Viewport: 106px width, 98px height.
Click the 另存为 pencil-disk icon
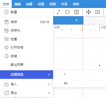(x=7, y=31)
